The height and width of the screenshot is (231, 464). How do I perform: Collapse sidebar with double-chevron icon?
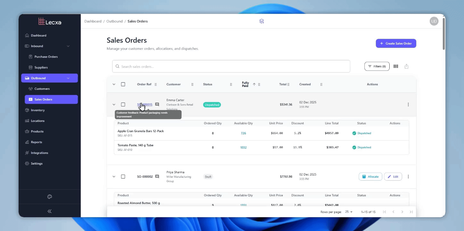pos(50,211)
